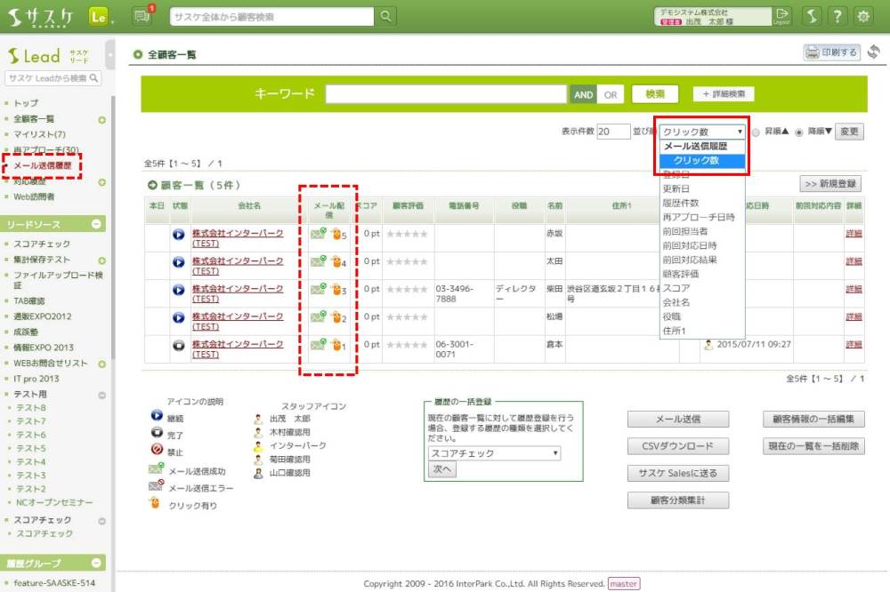Click the status icon in 倉本's row
This screenshot has width=890, height=592.
tap(178, 344)
